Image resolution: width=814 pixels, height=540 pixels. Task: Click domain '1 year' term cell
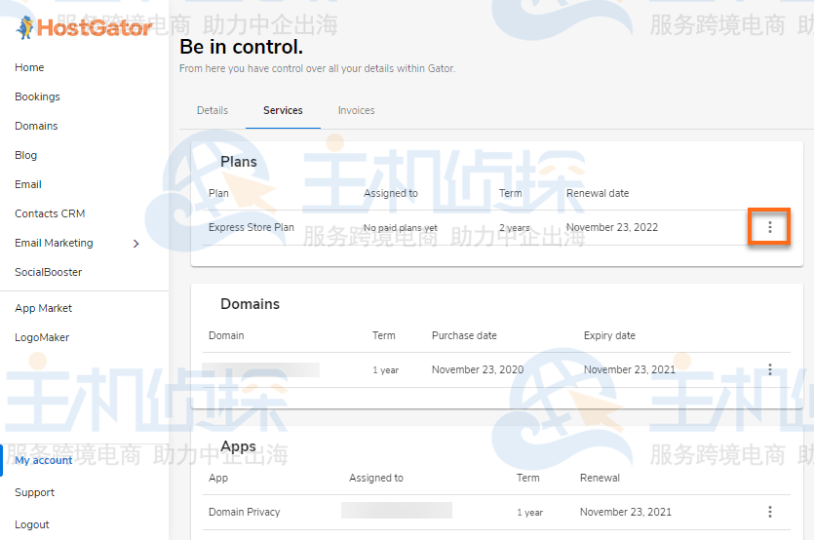[386, 370]
